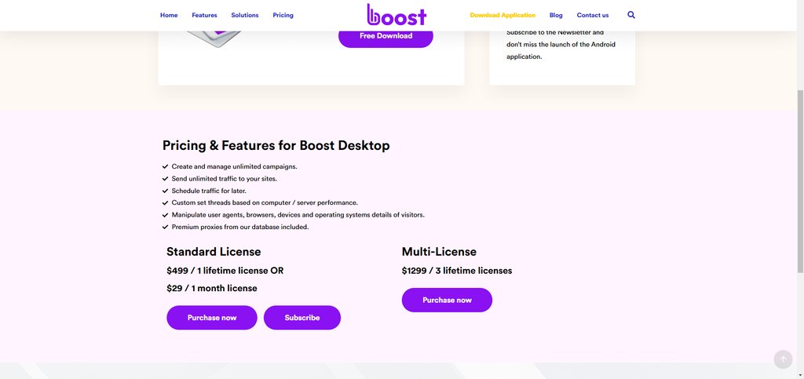Click checkmark beside 'Create and manage unlimited campaigns'
Screen dimensions: 804x379
[165, 166]
